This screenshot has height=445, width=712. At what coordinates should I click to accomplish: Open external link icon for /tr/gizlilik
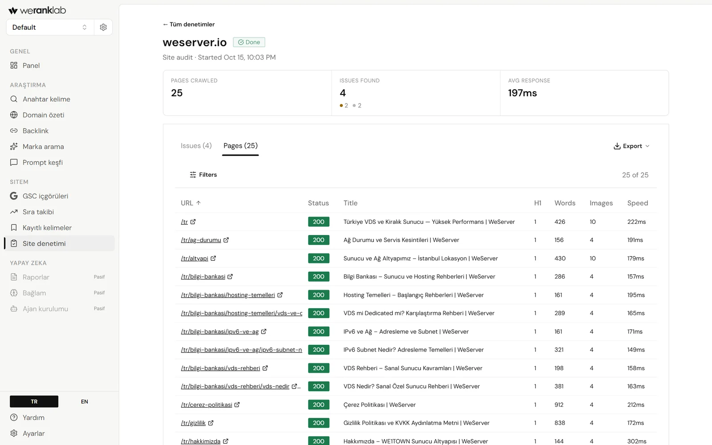[211, 423]
